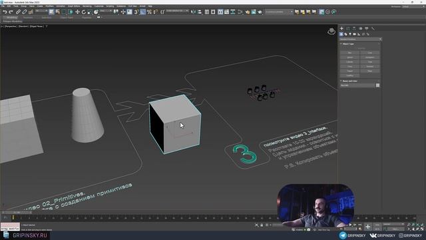The width and height of the screenshot is (426, 240).
Task: Toggle the Angle Snap button
Action: 142,12
